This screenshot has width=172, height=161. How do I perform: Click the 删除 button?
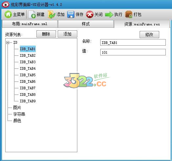[x=46, y=34]
